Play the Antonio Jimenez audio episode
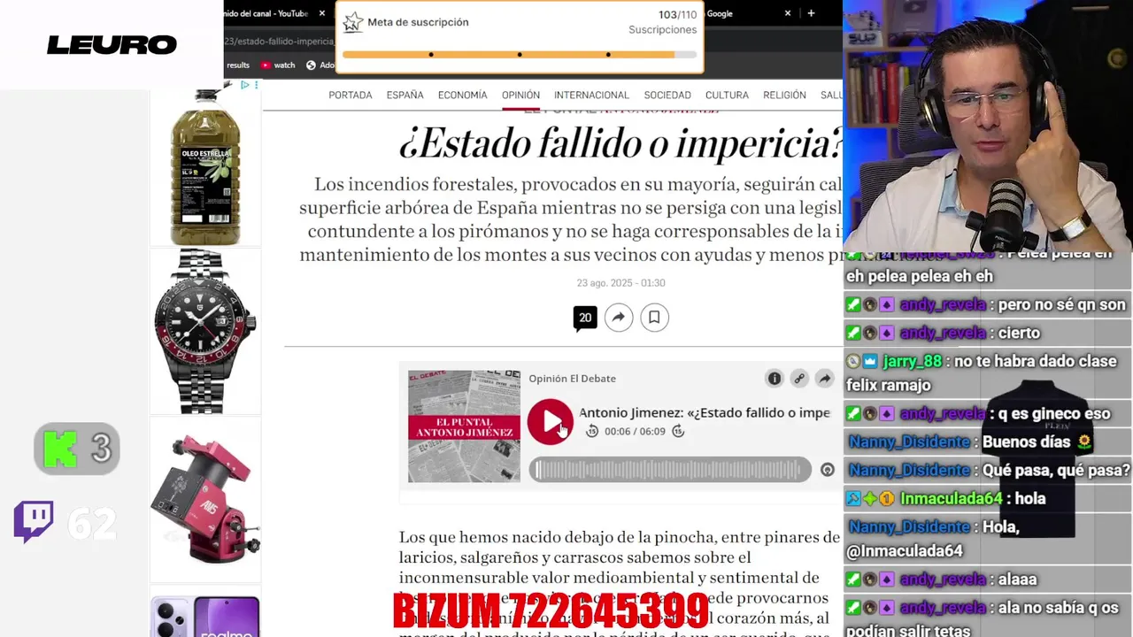 click(x=551, y=422)
